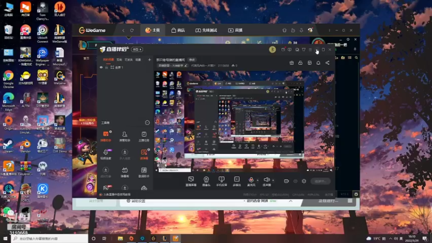432x243 pixels.
Task: Switch to the WeGame 先锋测试 tab
Action: [x=206, y=30]
